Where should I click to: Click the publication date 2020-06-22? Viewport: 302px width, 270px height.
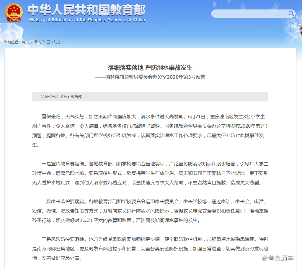tap(50, 97)
